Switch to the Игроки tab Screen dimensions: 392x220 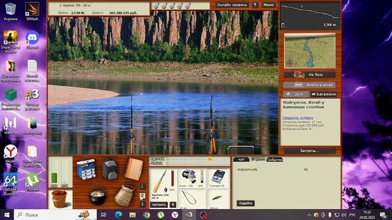coord(258,159)
